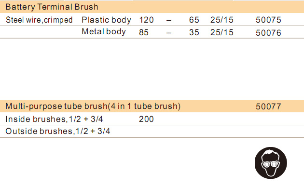Click the value 65 in the Plastic body row
The width and height of the screenshot is (304, 186).
tap(194, 20)
